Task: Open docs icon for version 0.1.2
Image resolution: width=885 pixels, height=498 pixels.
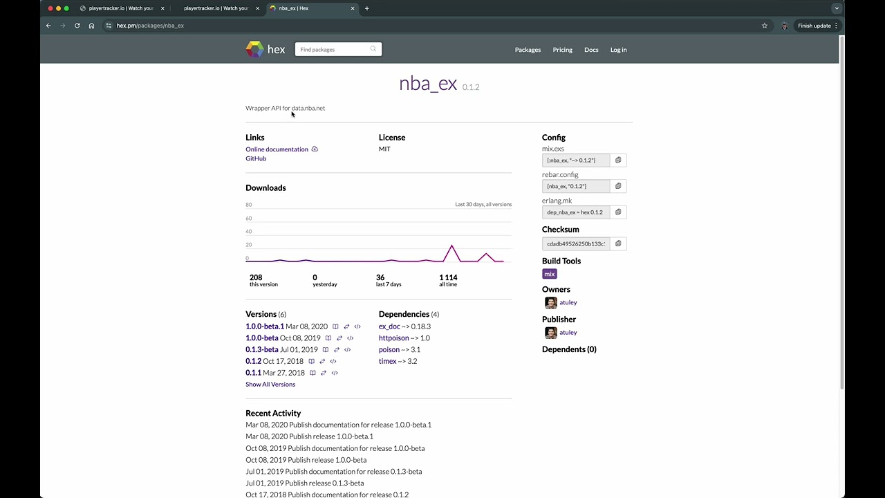Action: click(311, 361)
